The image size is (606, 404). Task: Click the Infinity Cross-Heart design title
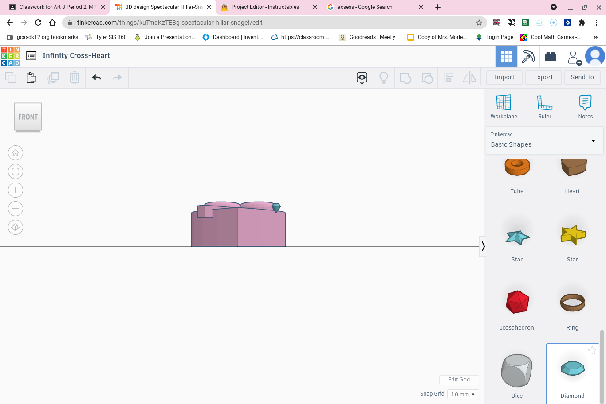pos(76,56)
